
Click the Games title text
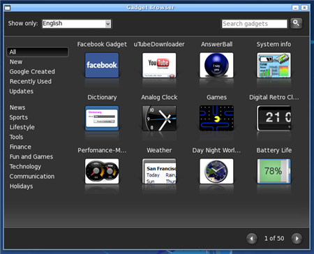tap(216, 97)
